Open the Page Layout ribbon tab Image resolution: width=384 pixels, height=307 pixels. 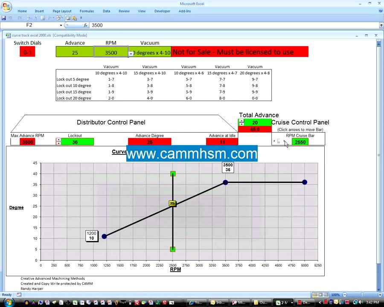62,11
